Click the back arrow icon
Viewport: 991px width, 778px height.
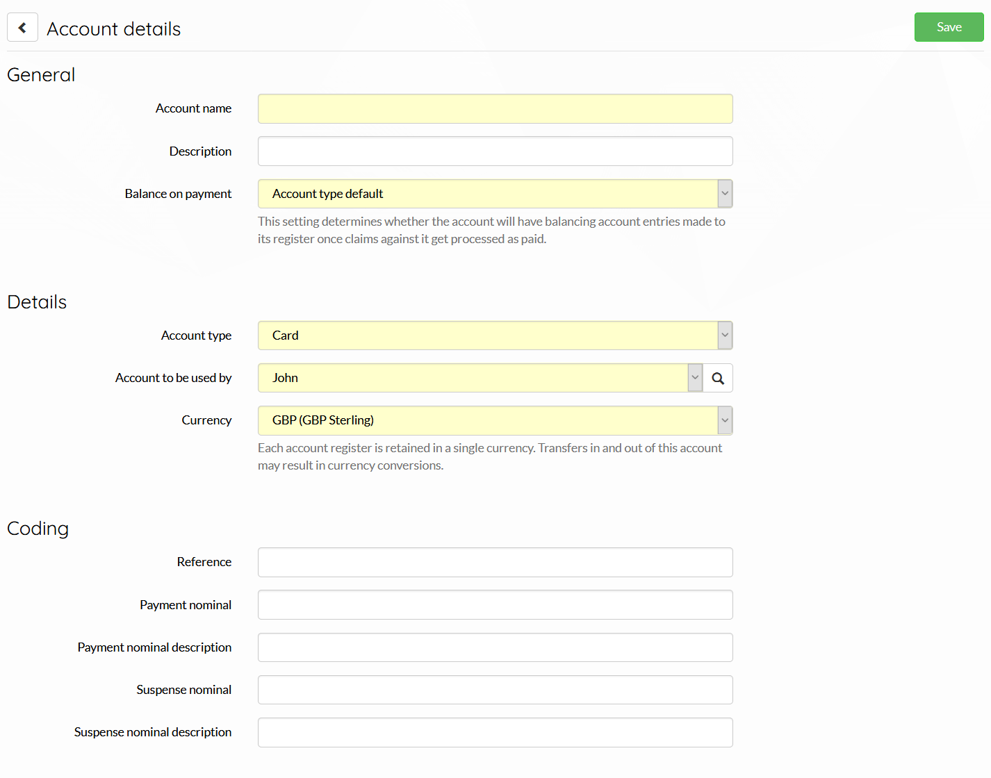pos(22,28)
